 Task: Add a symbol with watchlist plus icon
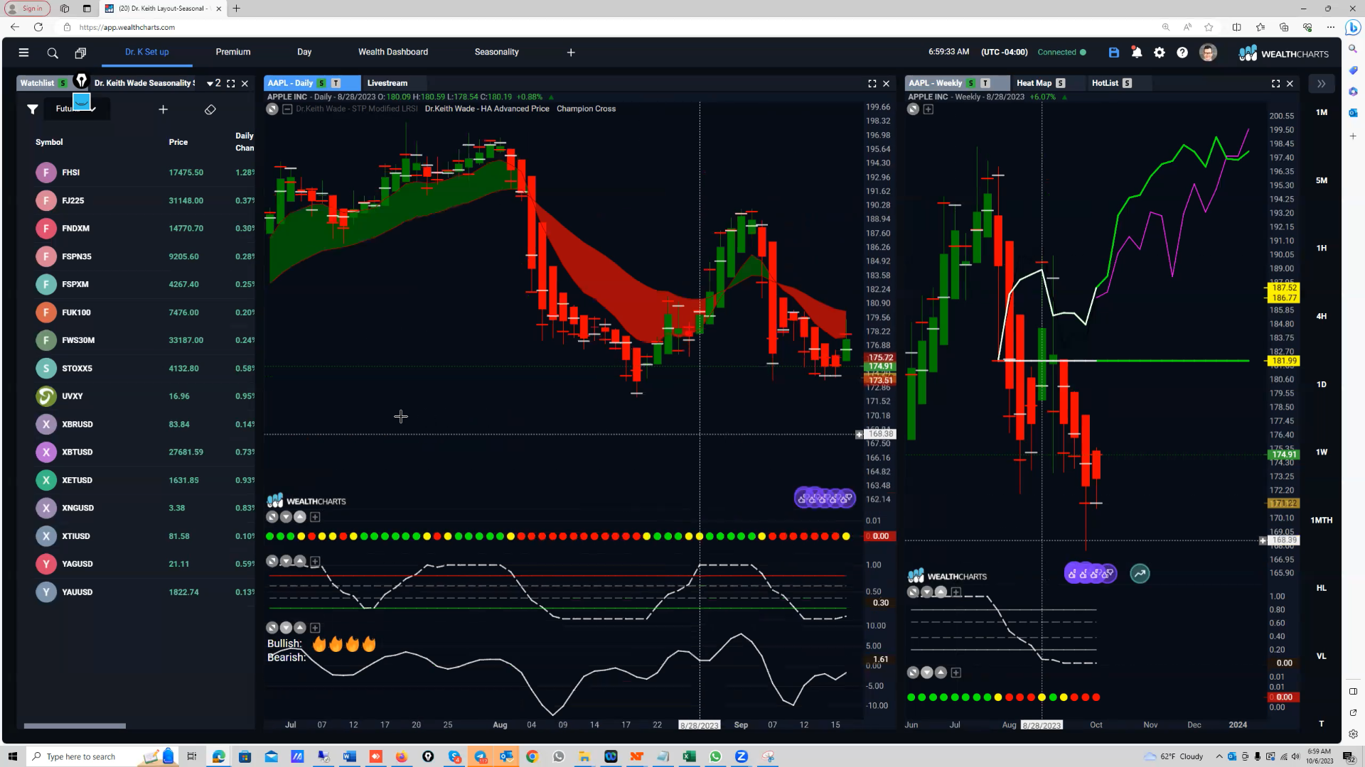click(x=163, y=109)
